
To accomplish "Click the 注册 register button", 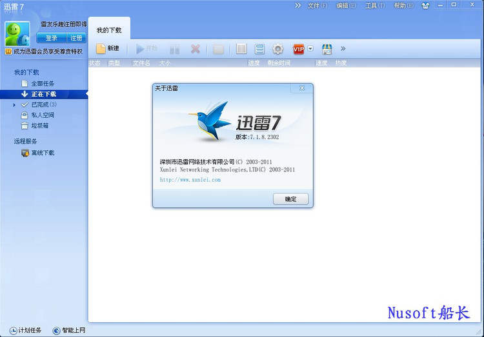I will [76, 37].
